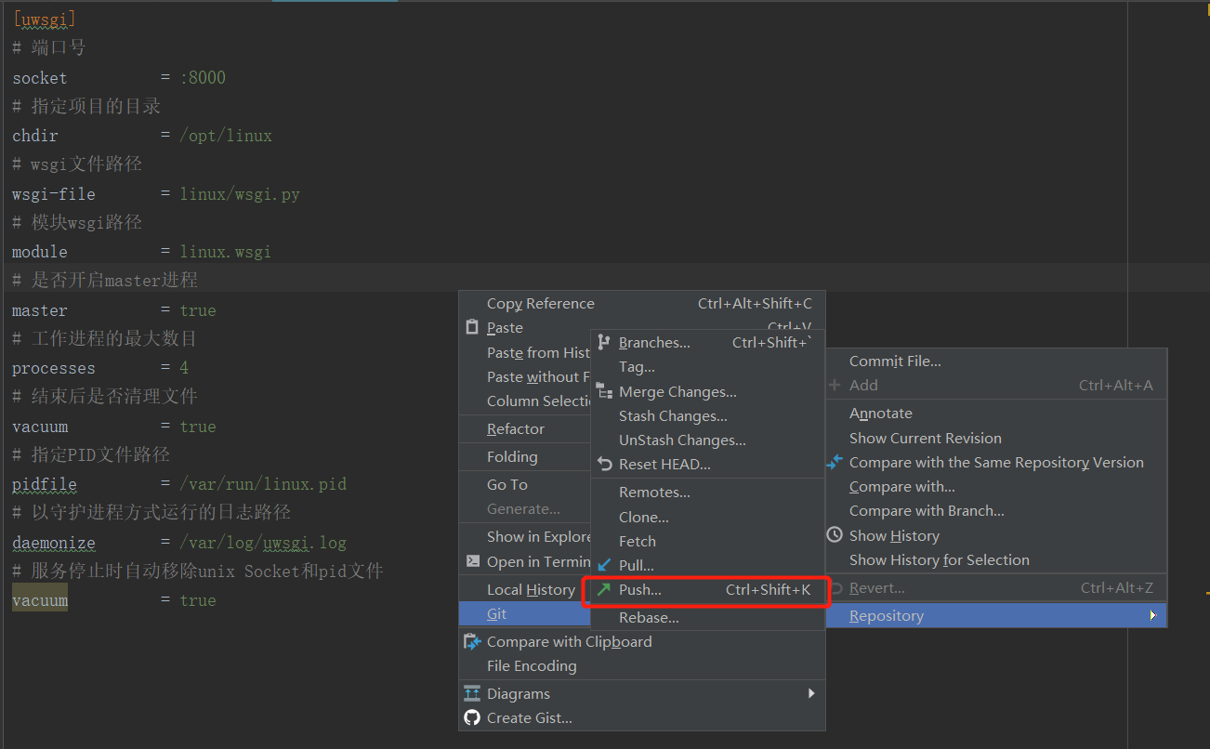Click the blue Pull arrow icon
1210x749 pixels.
click(604, 565)
